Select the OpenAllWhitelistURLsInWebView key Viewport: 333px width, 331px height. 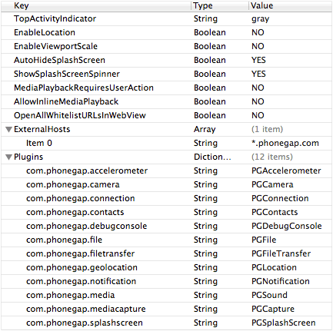coord(80,115)
